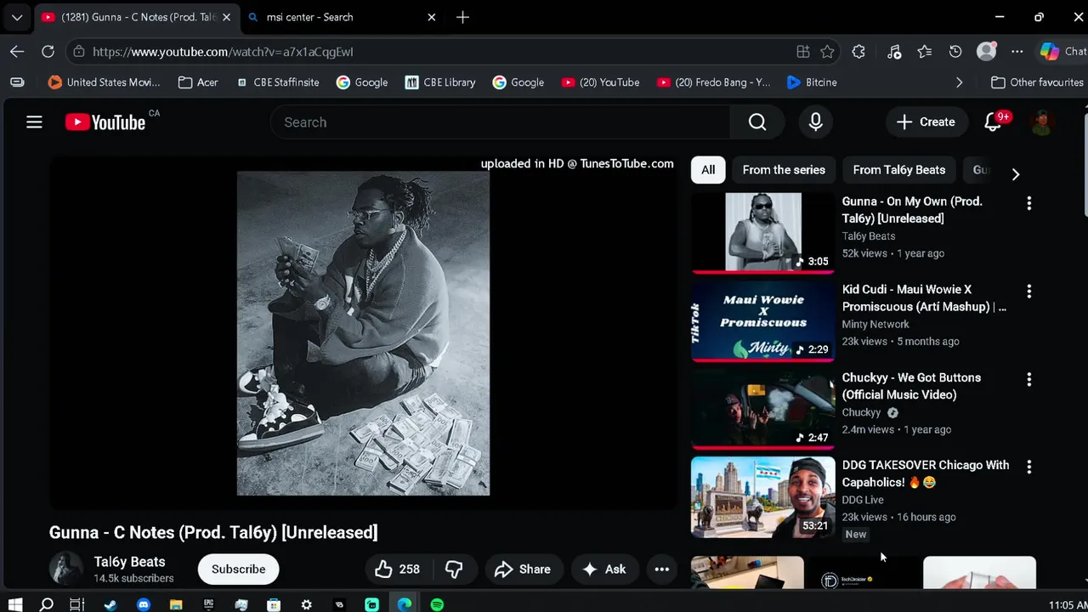Subscribe to Tal6y Beats
1088x612 pixels.
[238, 569]
